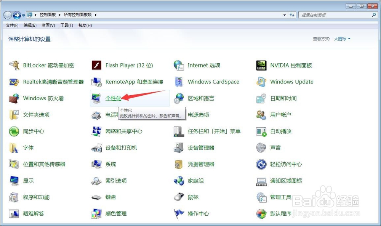Click the 系统 link text
This screenshot has width=381, height=226.
pyautogui.click(x=110, y=164)
